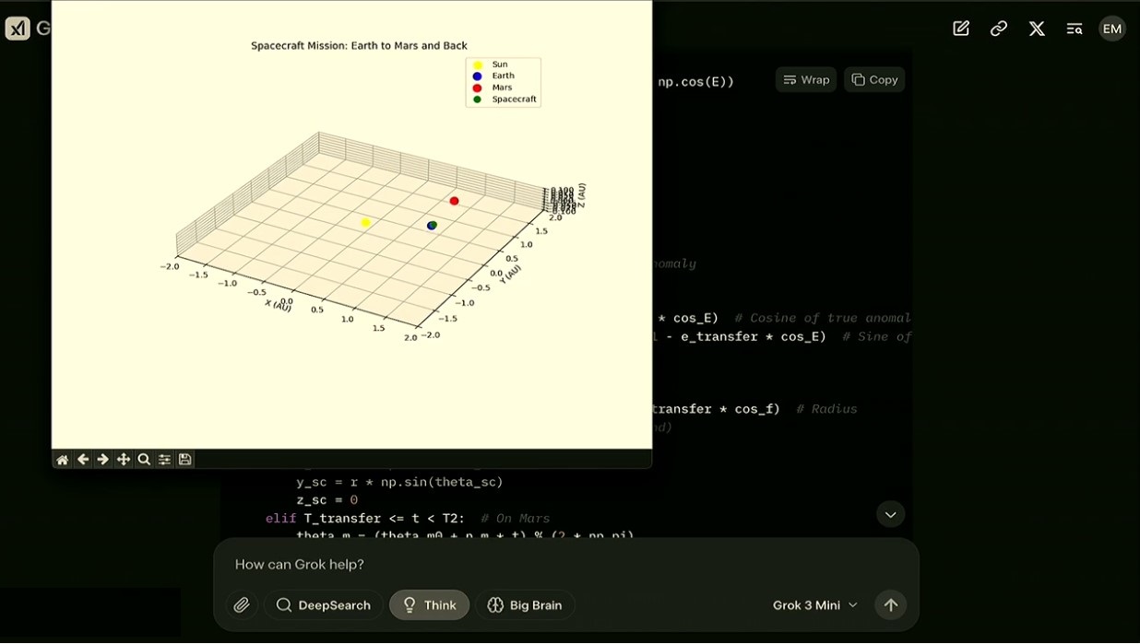Open the configure subplots sliders icon
The image size is (1140, 644).
pyautogui.click(x=164, y=460)
